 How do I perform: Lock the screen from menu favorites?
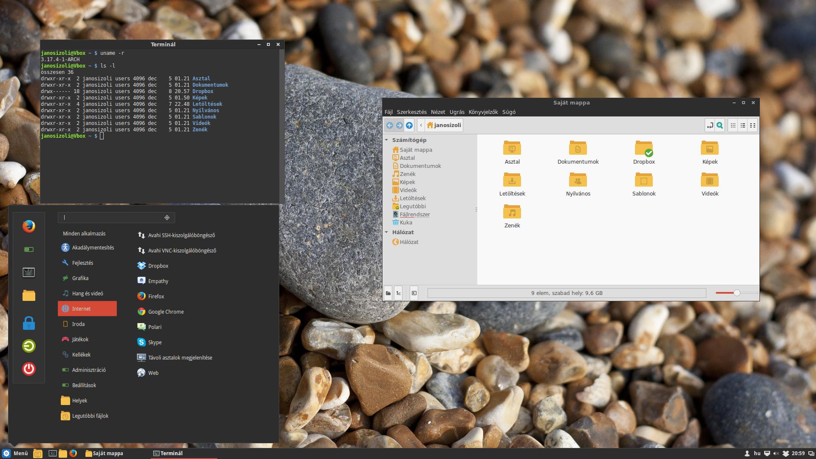pyautogui.click(x=29, y=323)
